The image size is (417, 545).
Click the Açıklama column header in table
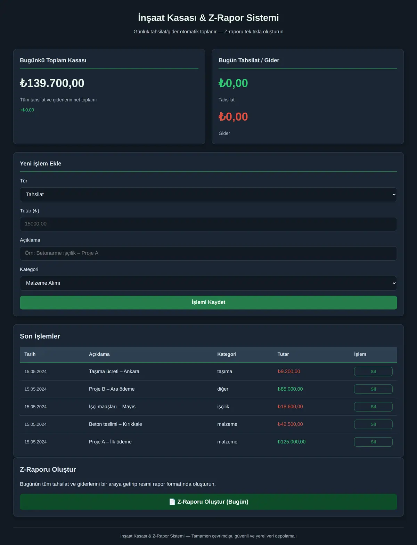click(99, 354)
